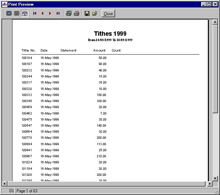
Task: Click the vertical scrollbar up arrow
Action: pyautogui.click(x=215, y=22)
